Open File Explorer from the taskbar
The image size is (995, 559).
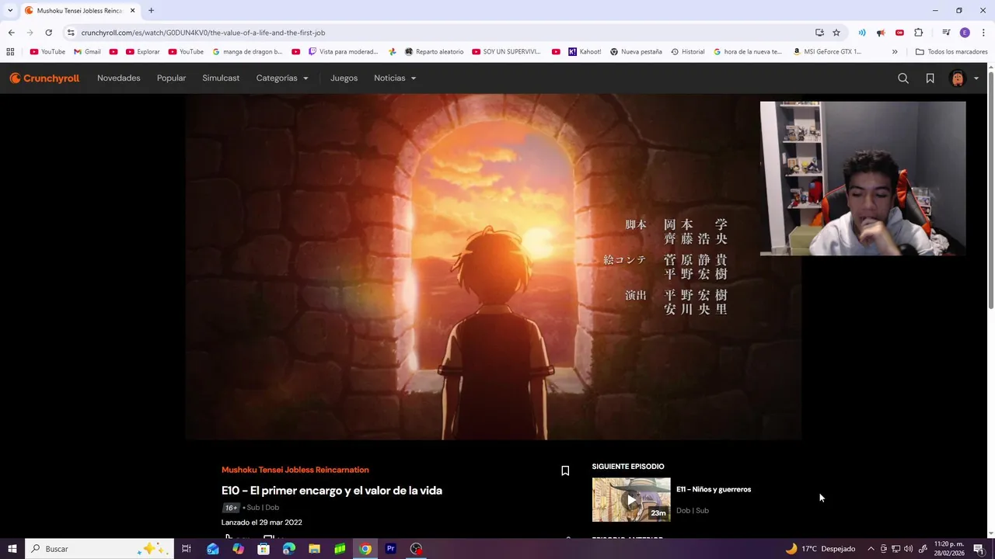314,549
